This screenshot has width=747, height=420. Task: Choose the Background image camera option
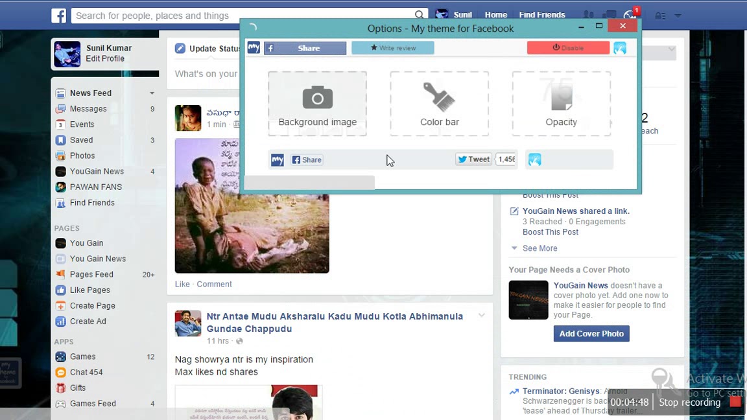tap(317, 104)
